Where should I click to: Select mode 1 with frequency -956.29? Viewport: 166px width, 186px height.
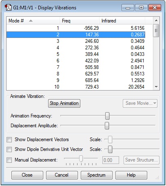[76, 28]
